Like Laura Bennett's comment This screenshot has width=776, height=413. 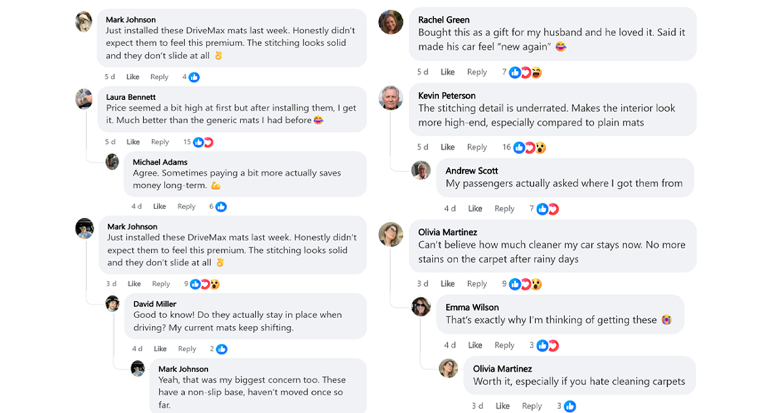pos(133,142)
